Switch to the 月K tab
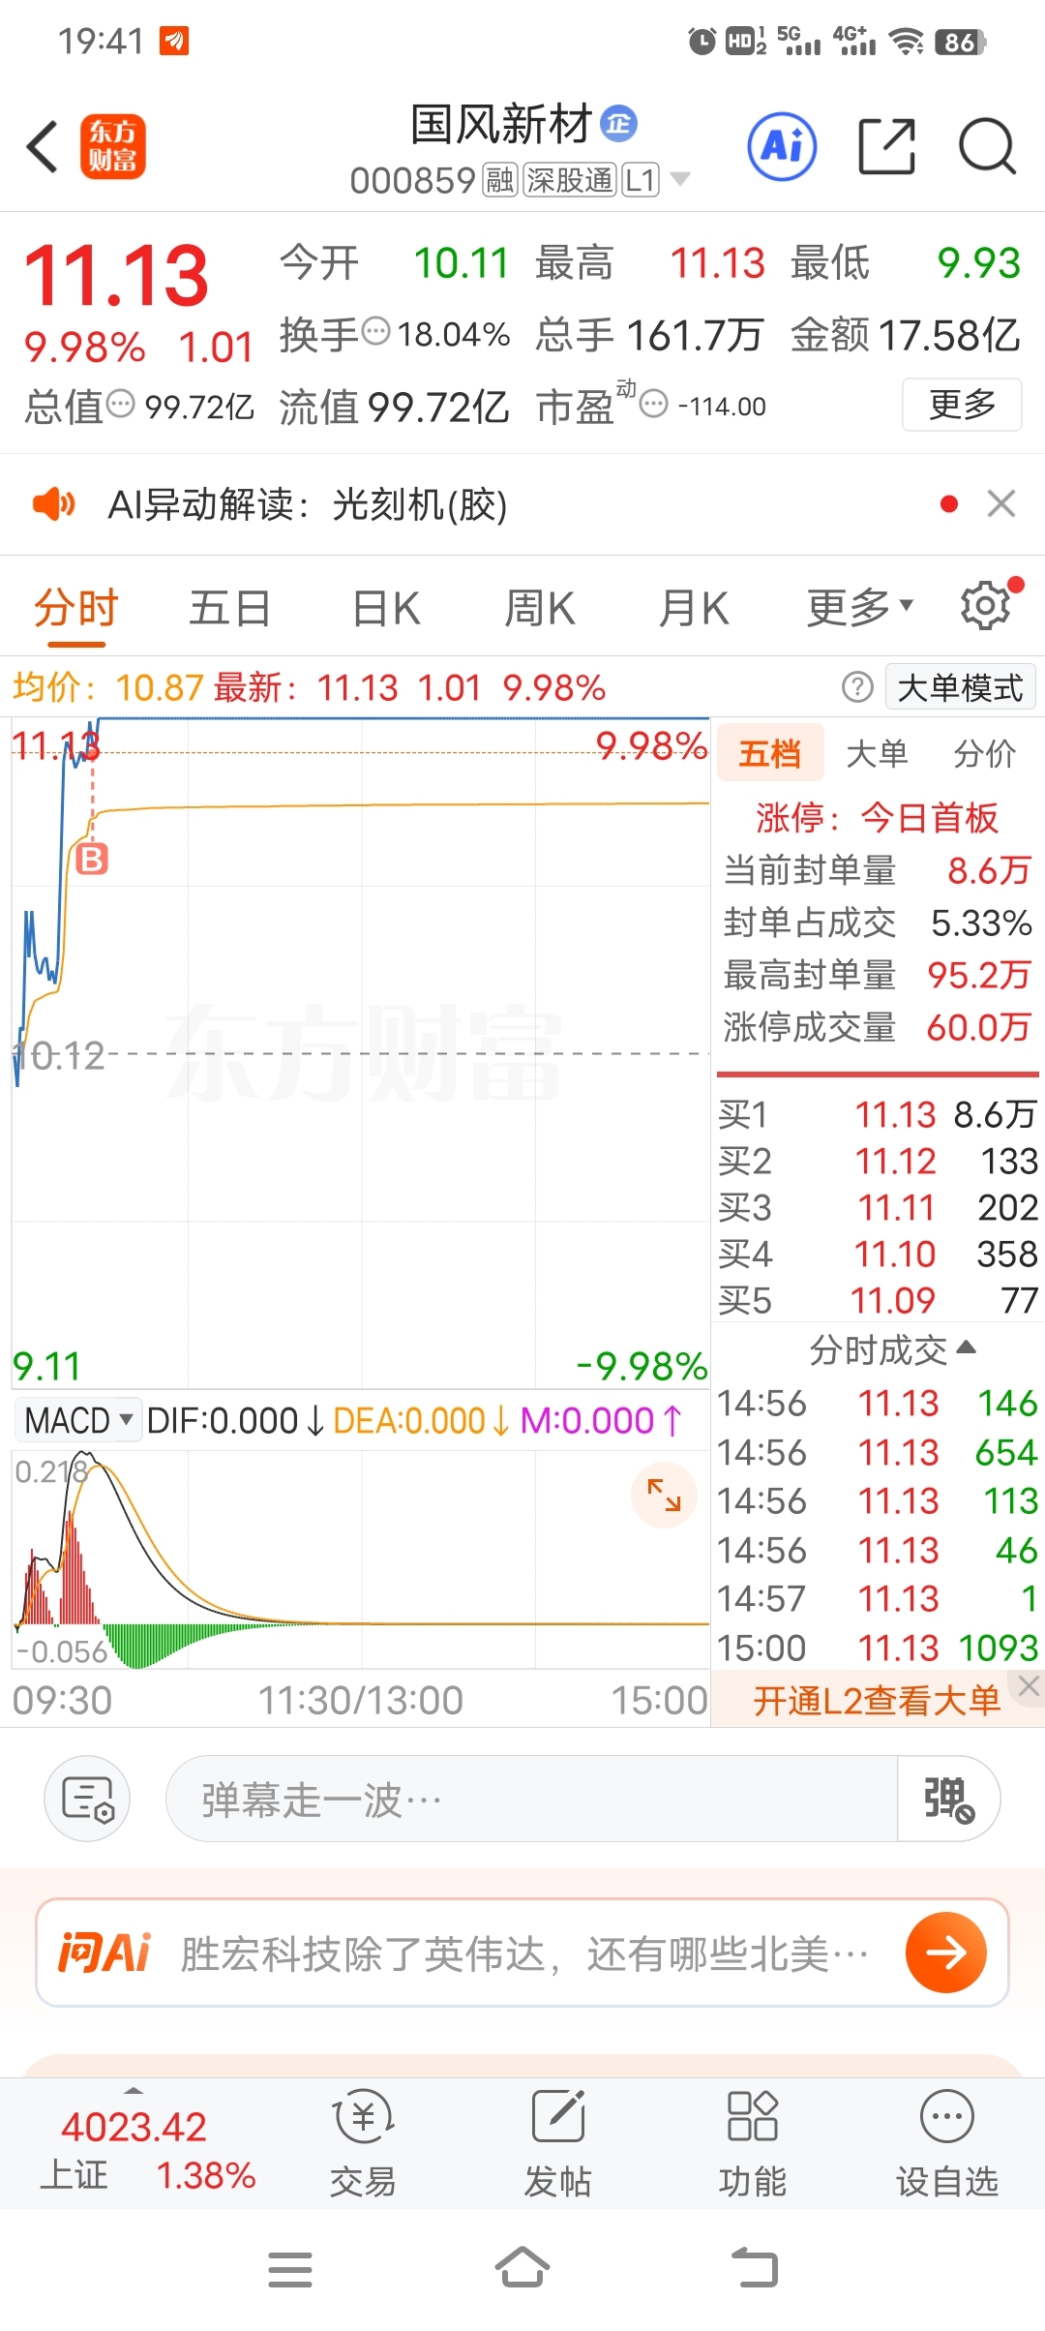1045x2331 pixels. (693, 609)
